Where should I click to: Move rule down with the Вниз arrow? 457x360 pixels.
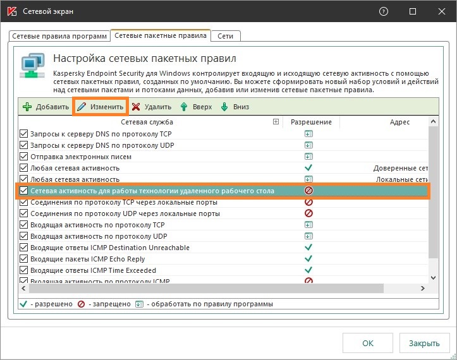coord(224,107)
